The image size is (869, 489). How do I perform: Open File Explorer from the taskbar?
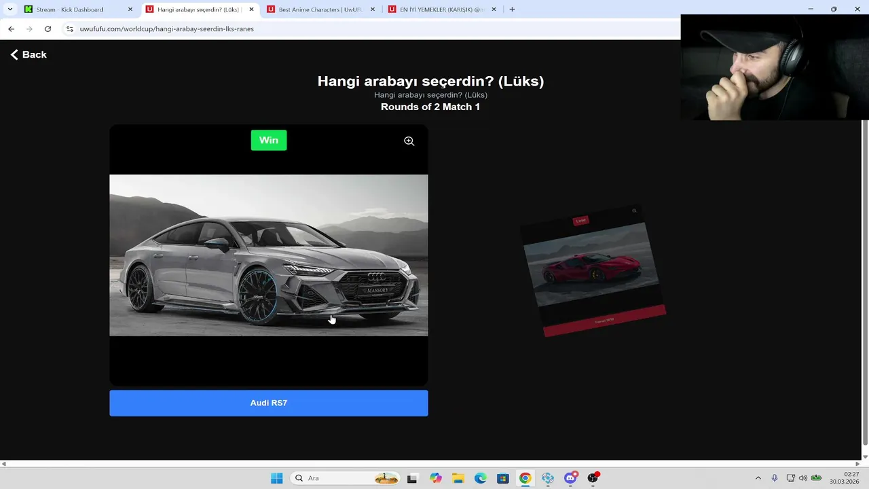click(x=458, y=478)
